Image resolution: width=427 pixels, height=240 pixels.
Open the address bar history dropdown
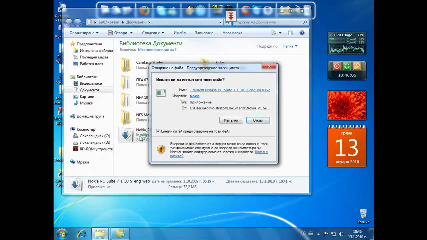click(x=220, y=22)
